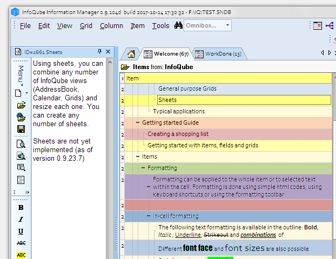Open the calendar icon in top toolbar
This screenshot has height=259, width=336.
pos(318,26)
